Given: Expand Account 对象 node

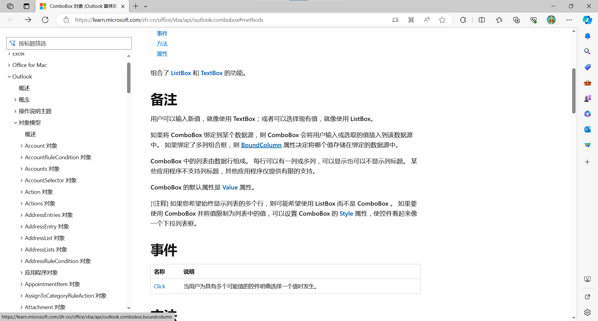Looking at the screenshot, I should coord(21,146).
